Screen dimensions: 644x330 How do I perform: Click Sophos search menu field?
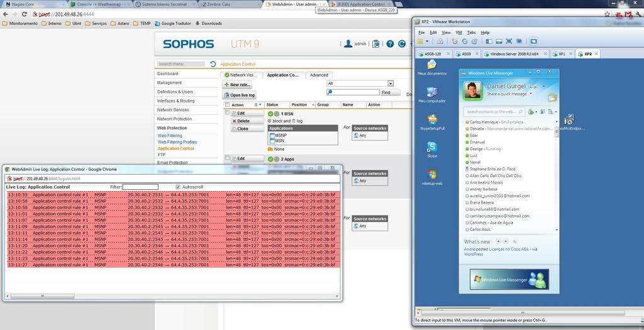(x=180, y=64)
